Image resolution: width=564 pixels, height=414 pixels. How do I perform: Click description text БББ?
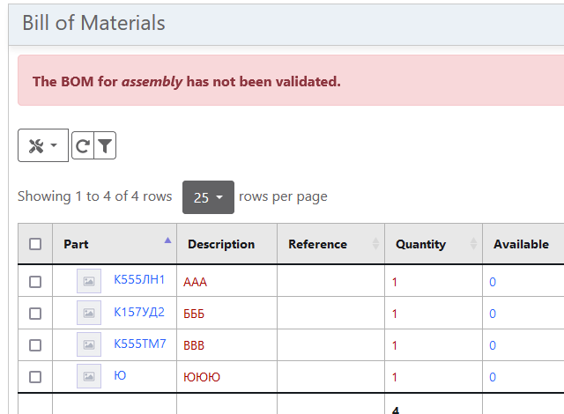[194, 314]
